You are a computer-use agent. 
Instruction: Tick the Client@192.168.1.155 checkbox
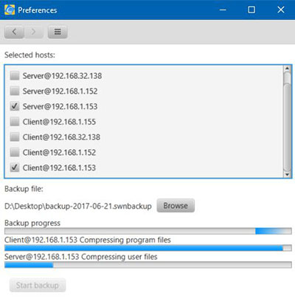(15, 122)
